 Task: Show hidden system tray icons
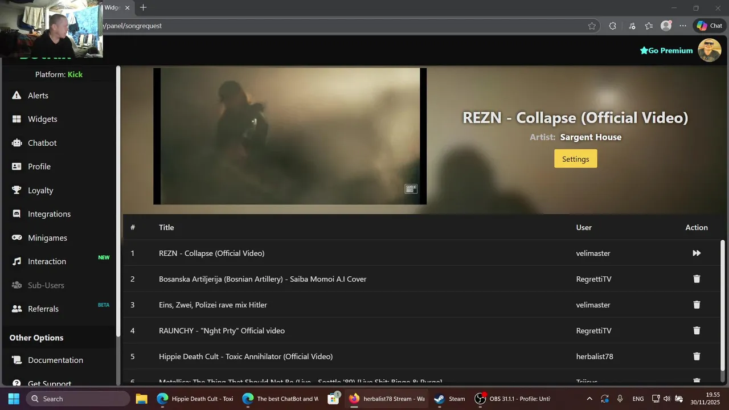589,399
